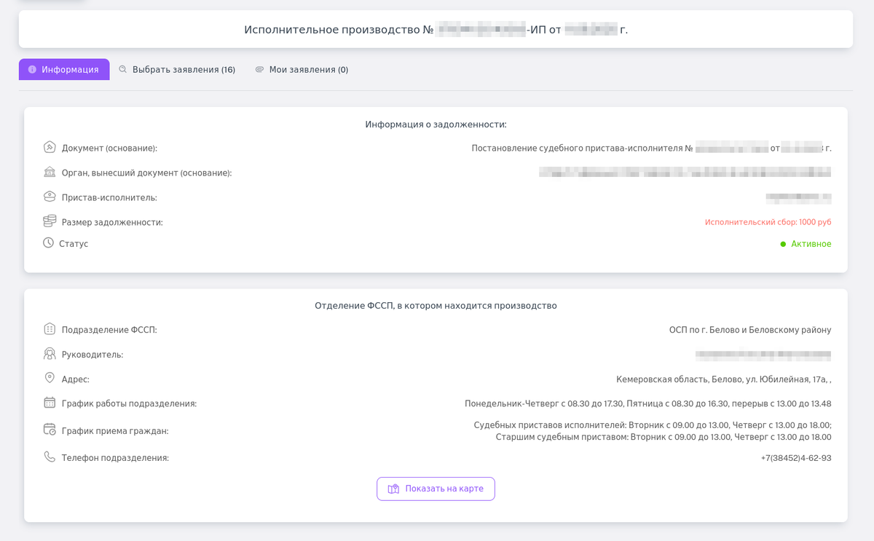This screenshot has width=874, height=541.
Task: Click the document icon beside Документ (основание)
Action: (x=50, y=147)
